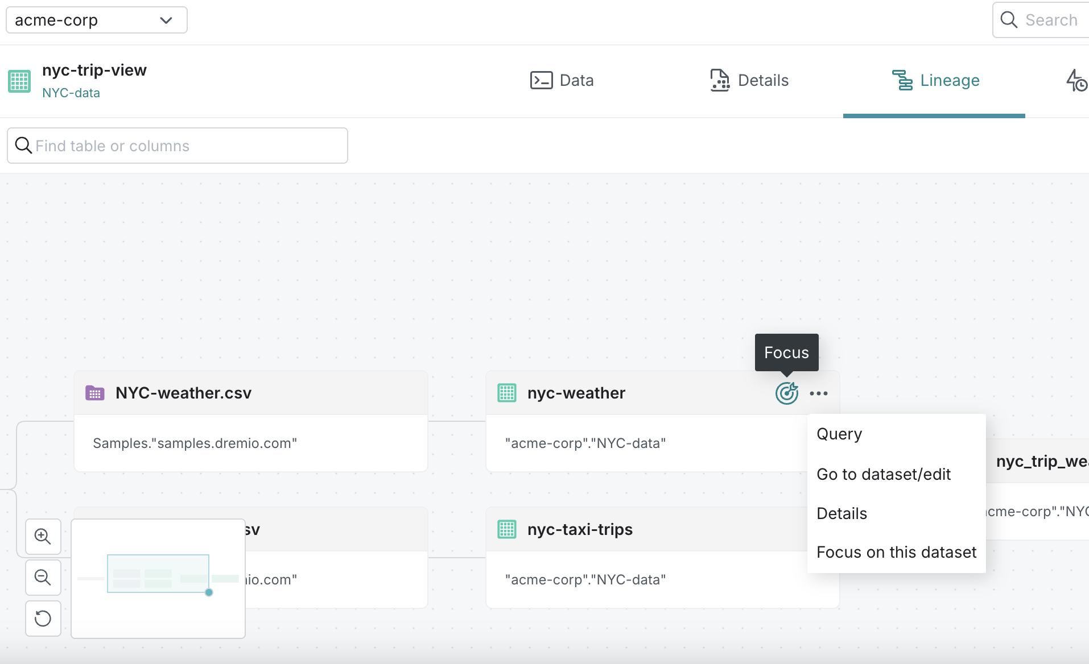Select the Focus icon on nyc-weather node
The height and width of the screenshot is (664, 1089).
(x=786, y=392)
